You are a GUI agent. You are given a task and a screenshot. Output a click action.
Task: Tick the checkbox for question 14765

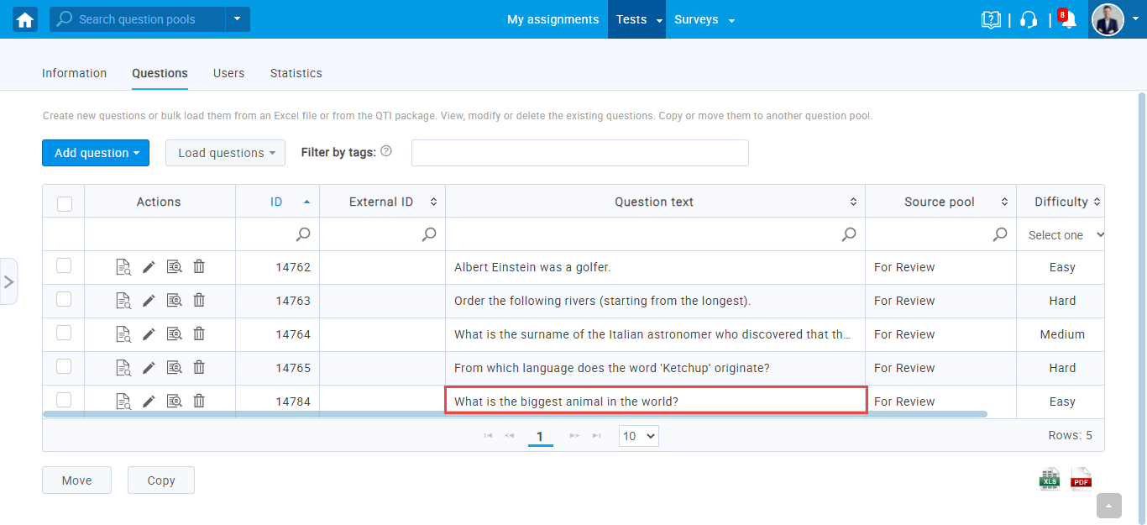[64, 367]
